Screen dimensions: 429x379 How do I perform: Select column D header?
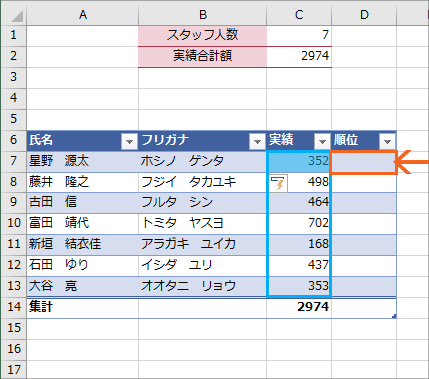[364, 15]
